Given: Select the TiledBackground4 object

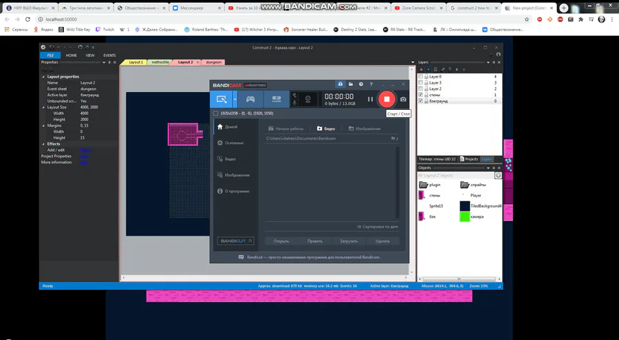Looking at the screenshot, I should 481,206.
